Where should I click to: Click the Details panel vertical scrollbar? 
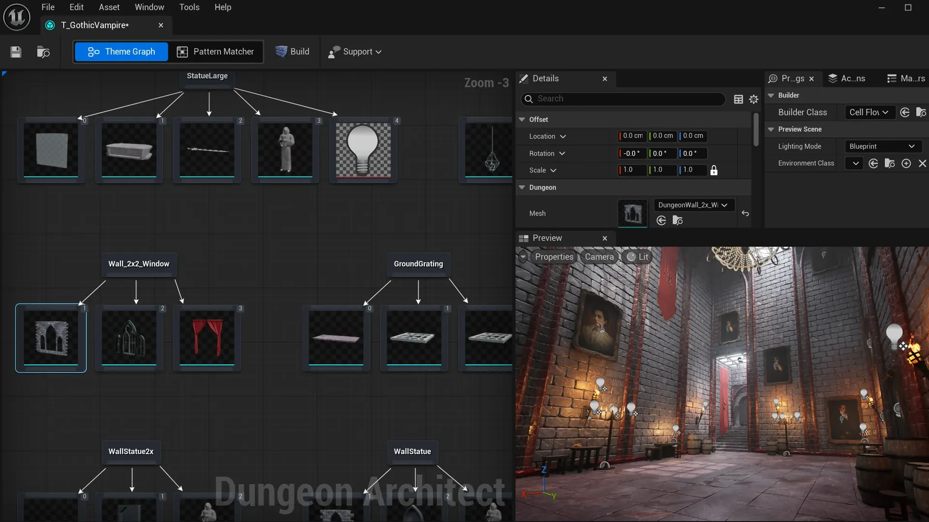[755, 129]
